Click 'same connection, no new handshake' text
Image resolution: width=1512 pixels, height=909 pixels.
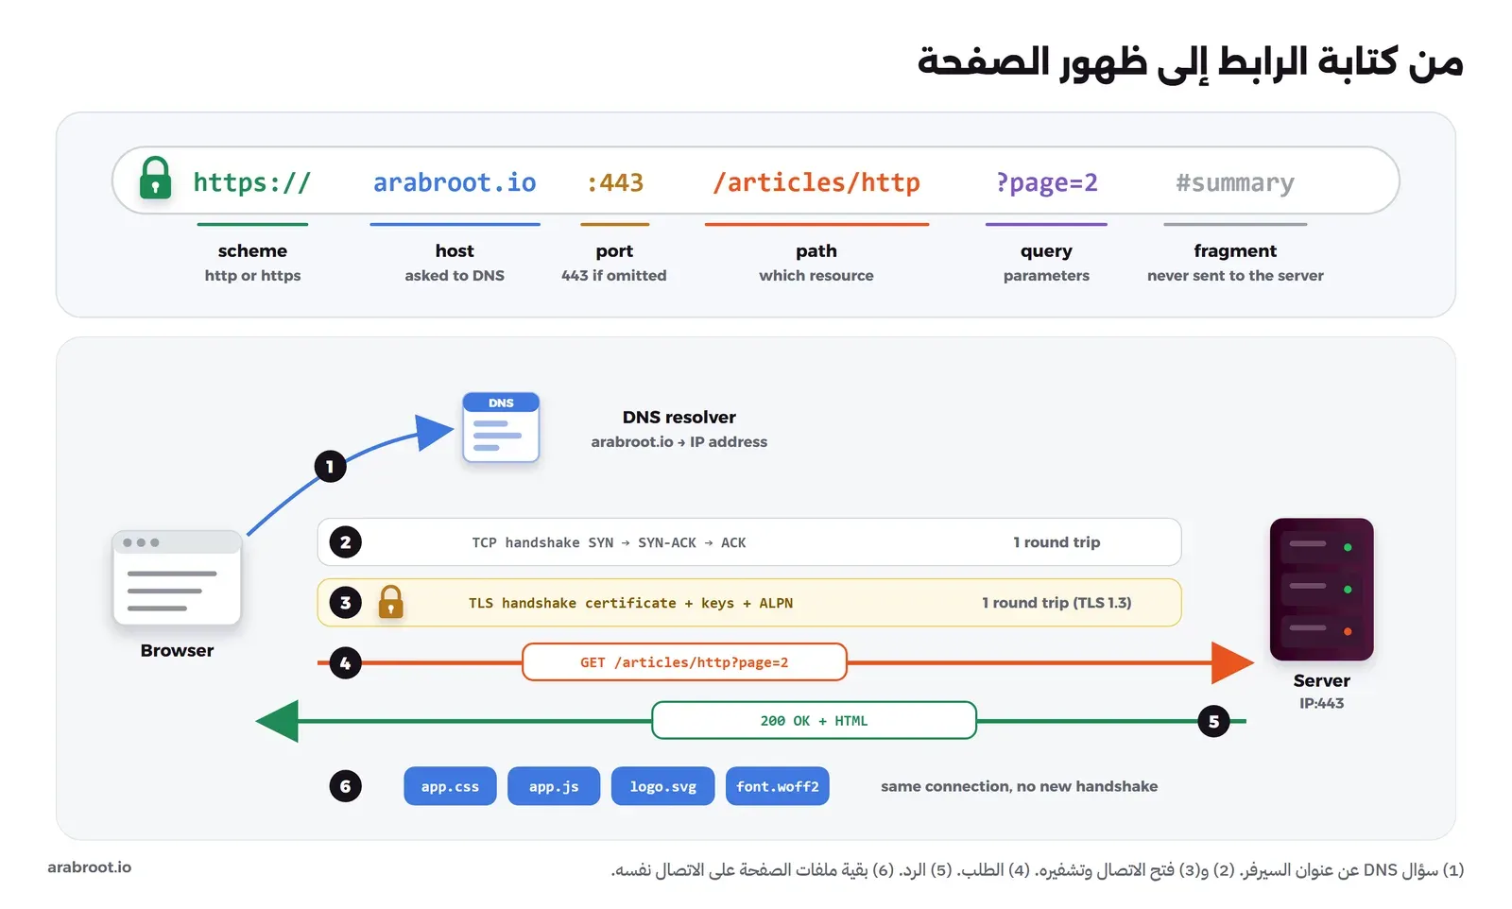point(1019,786)
